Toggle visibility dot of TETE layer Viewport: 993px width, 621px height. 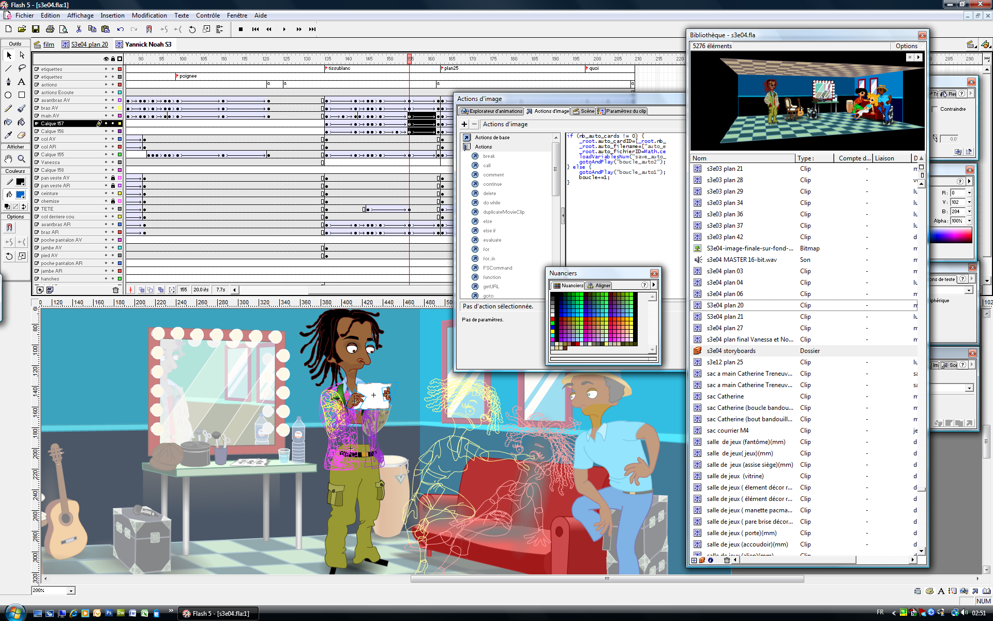coord(106,209)
